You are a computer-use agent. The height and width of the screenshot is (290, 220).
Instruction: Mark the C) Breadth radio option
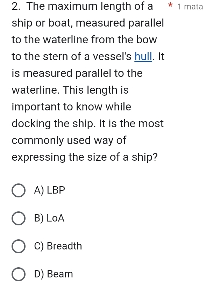tap(19, 246)
